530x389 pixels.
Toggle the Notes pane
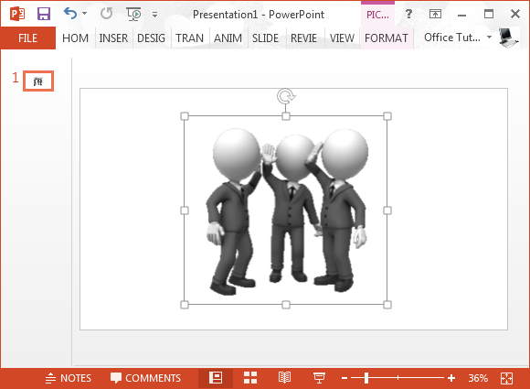[x=69, y=378]
